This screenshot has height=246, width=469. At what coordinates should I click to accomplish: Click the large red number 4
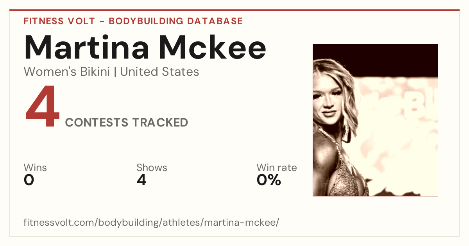43,107
